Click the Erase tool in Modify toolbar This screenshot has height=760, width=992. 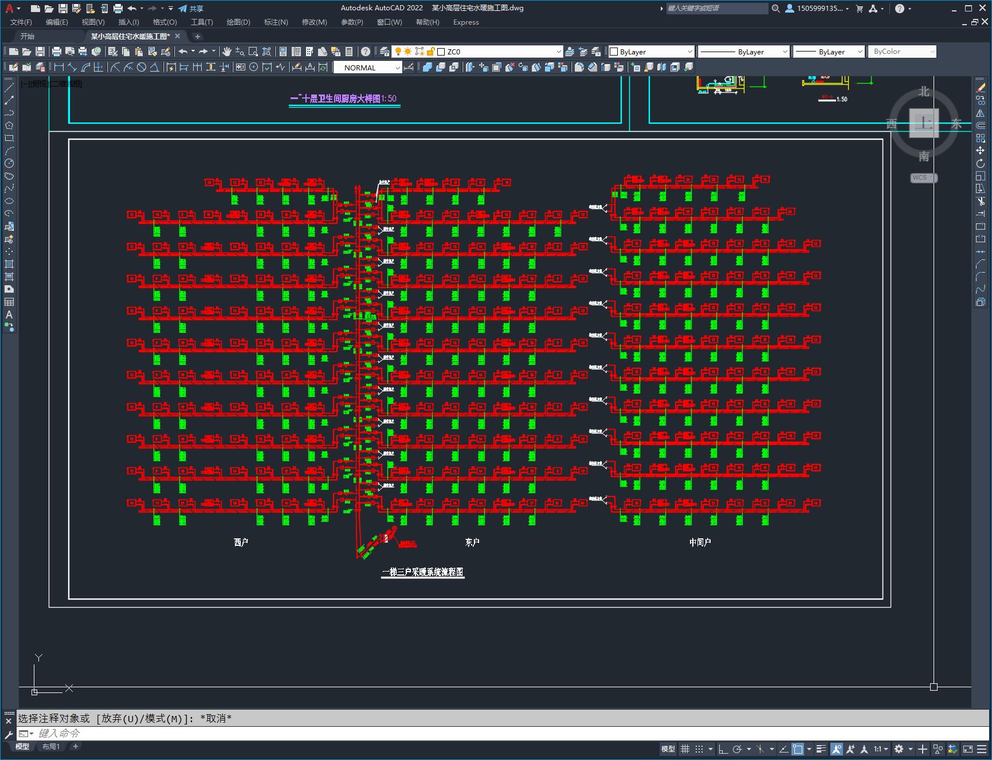coord(981,88)
